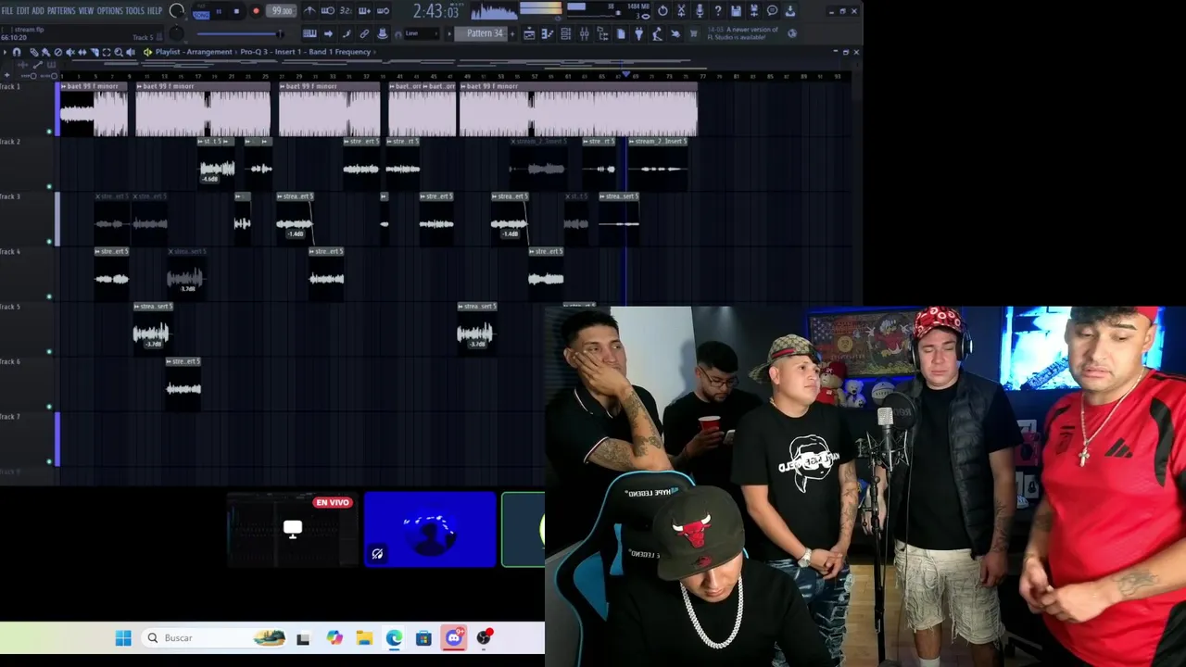Viewport: 1186px width, 667px height.
Task: Select the playlist Mute tool
Action: point(70,52)
